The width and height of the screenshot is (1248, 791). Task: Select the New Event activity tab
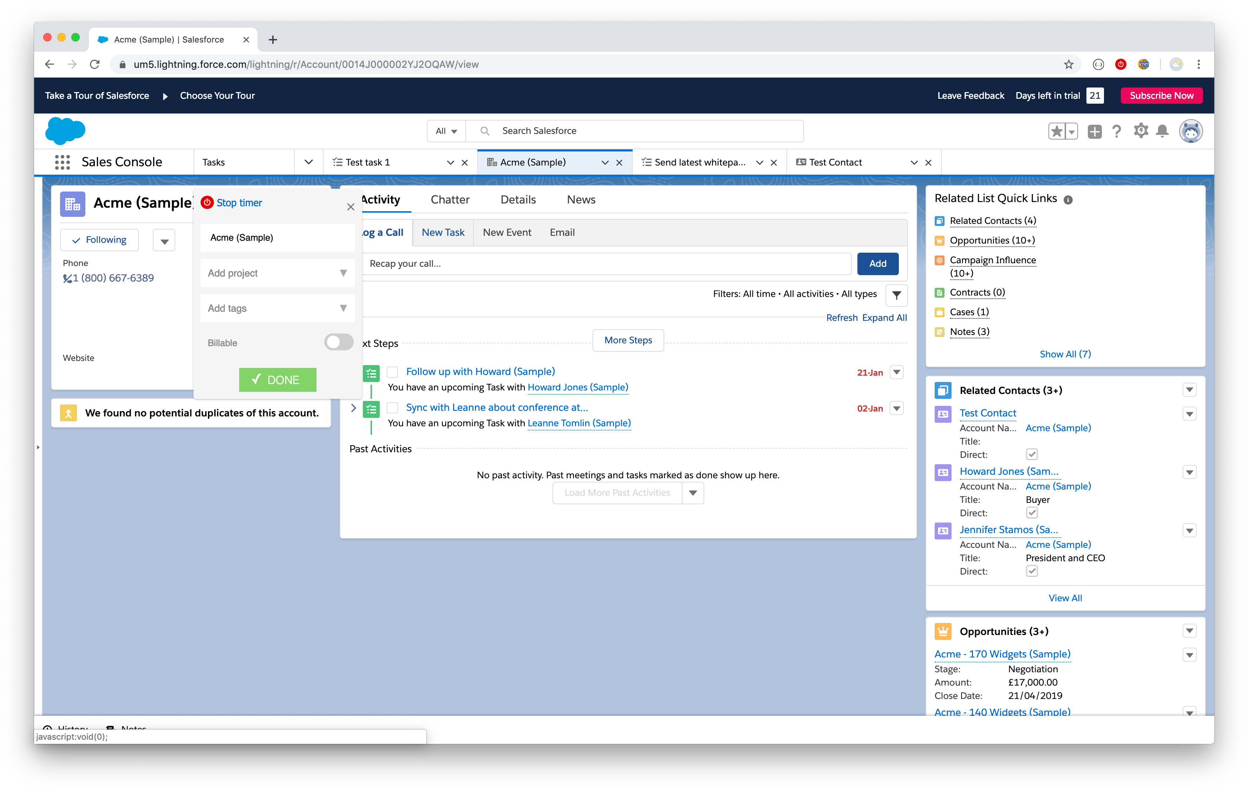coord(507,233)
